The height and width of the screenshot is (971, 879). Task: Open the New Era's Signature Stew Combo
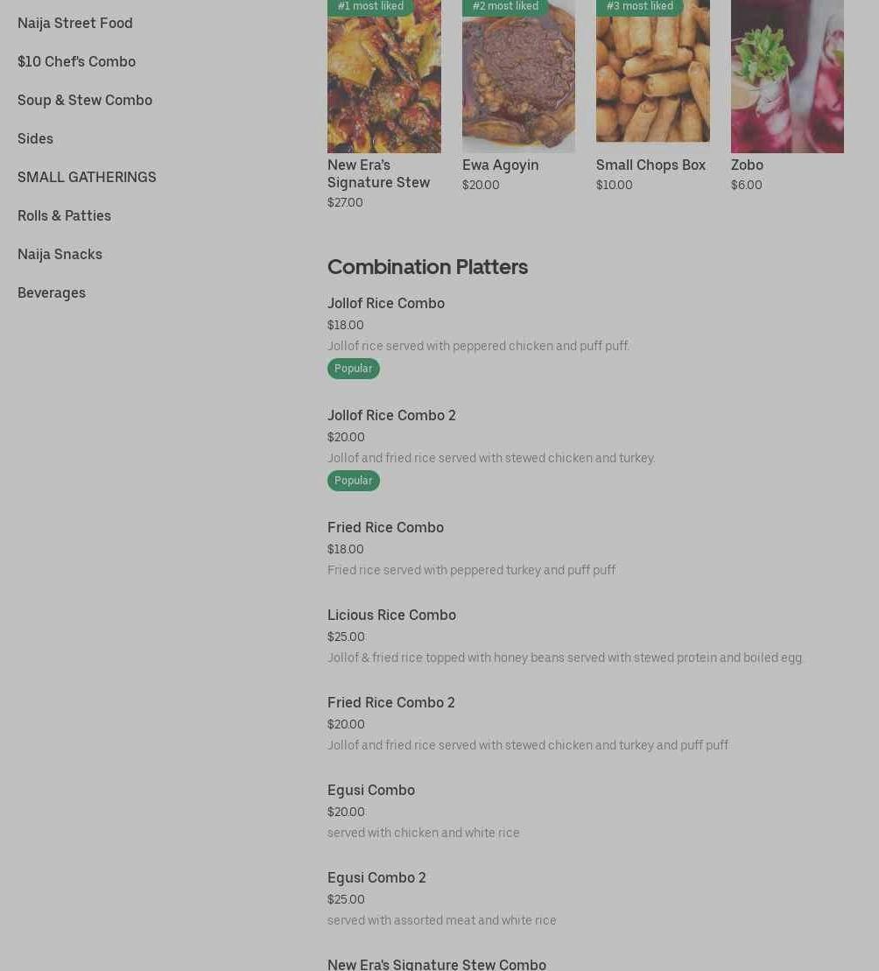pyautogui.click(x=436, y=964)
